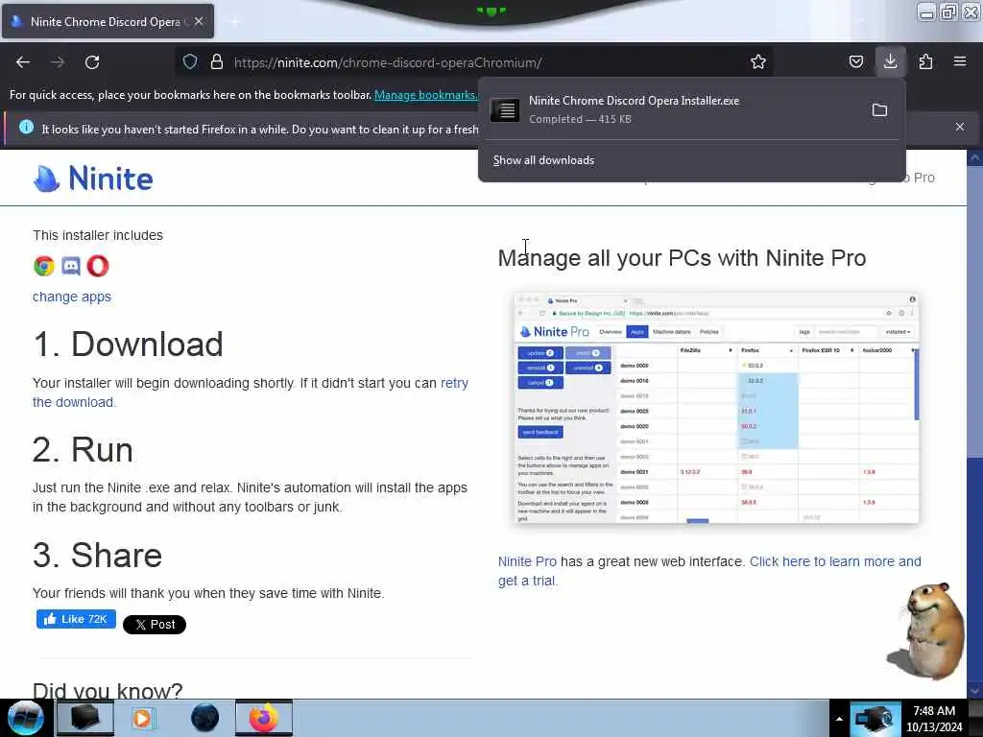Open the Windows Start button
The width and height of the screenshot is (983, 737).
click(x=26, y=718)
